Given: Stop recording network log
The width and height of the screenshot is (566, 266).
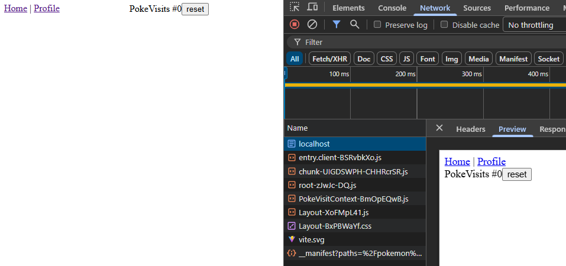Looking at the screenshot, I should (x=295, y=24).
